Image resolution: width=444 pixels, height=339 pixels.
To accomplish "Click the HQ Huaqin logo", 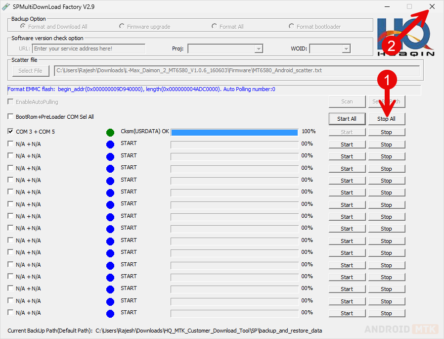I will click(405, 38).
